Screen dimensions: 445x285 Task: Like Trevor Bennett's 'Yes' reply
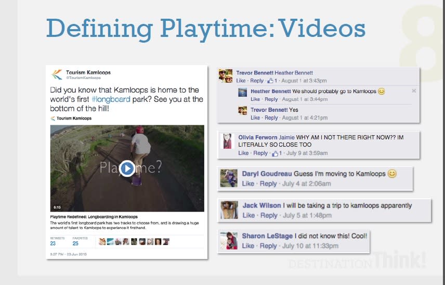point(255,118)
